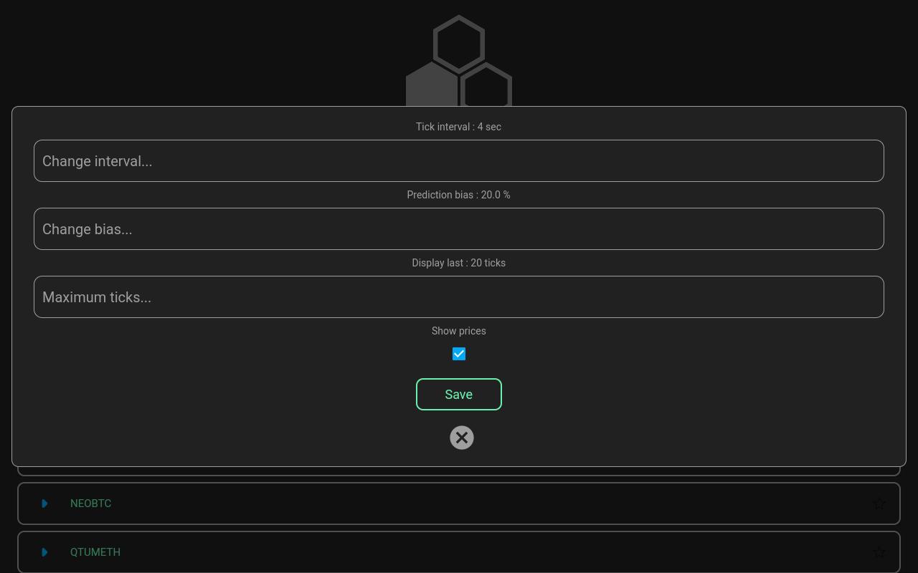The image size is (918, 573).
Task: Save the settings
Action: (459, 394)
